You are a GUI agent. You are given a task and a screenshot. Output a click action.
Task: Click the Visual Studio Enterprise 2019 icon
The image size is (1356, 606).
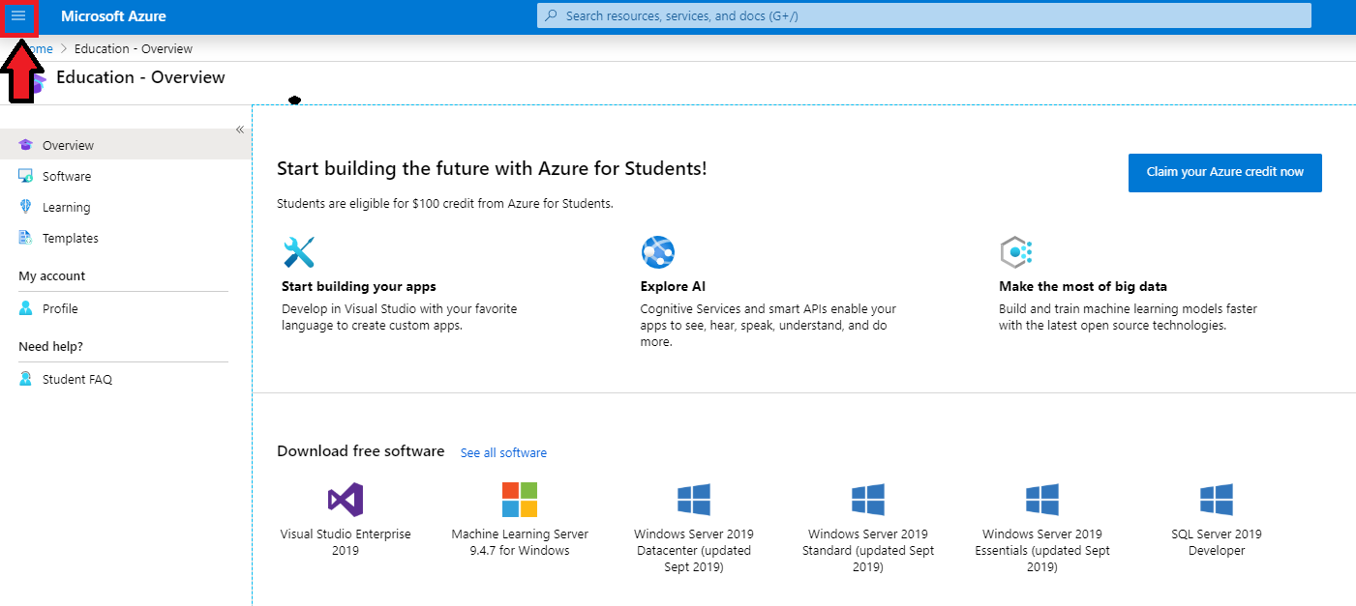346,500
